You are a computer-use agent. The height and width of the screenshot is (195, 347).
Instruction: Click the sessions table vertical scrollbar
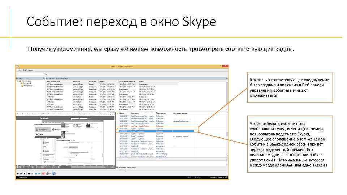227,95
